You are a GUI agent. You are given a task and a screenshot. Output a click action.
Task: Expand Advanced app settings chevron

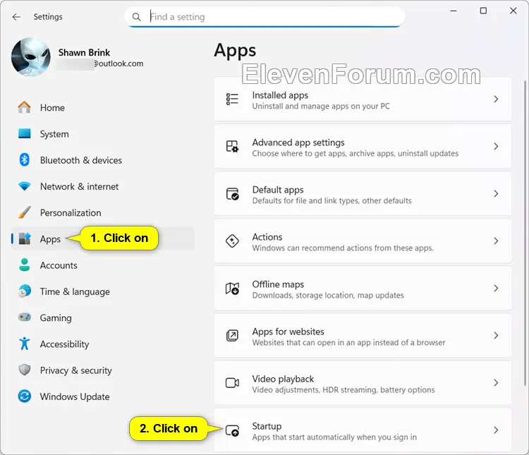pyautogui.click(x=496, y=147)
